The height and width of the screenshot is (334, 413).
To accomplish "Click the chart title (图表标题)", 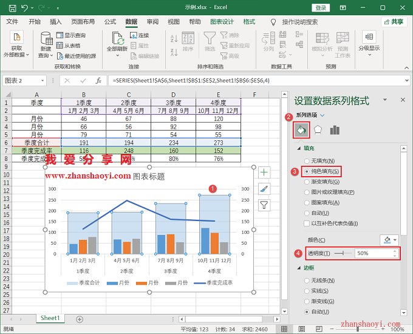I will (149, 177).
